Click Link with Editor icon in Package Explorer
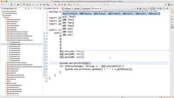Viewport: 174px width, 98px height. coord(29,8)
